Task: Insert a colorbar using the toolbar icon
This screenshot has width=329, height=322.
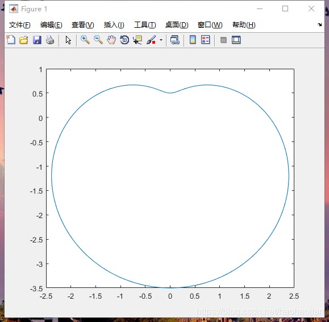Action: pyautogui.click(x=193, y=40)
